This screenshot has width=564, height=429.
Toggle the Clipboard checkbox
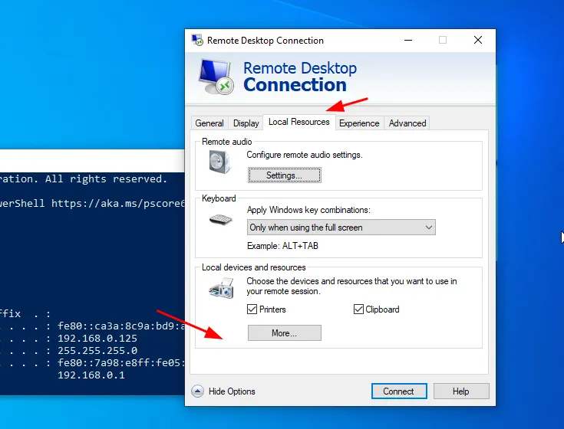(358, 309)
